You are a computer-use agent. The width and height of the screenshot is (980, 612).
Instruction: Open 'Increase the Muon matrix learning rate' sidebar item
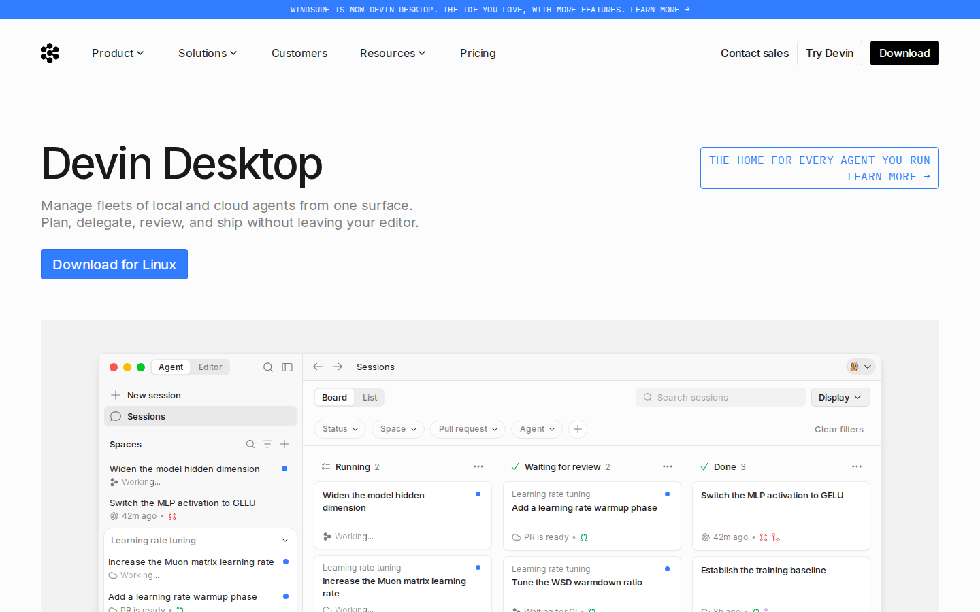coord(199,568)
